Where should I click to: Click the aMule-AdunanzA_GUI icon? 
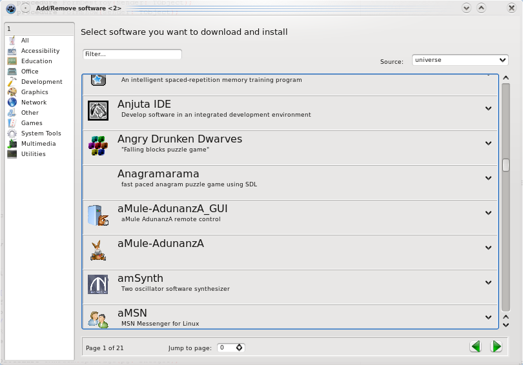98,215
